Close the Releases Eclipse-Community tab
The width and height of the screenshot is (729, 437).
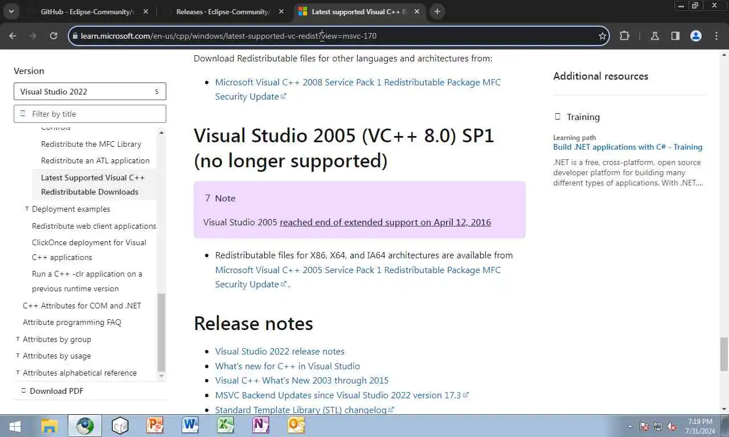coord(282,11)
